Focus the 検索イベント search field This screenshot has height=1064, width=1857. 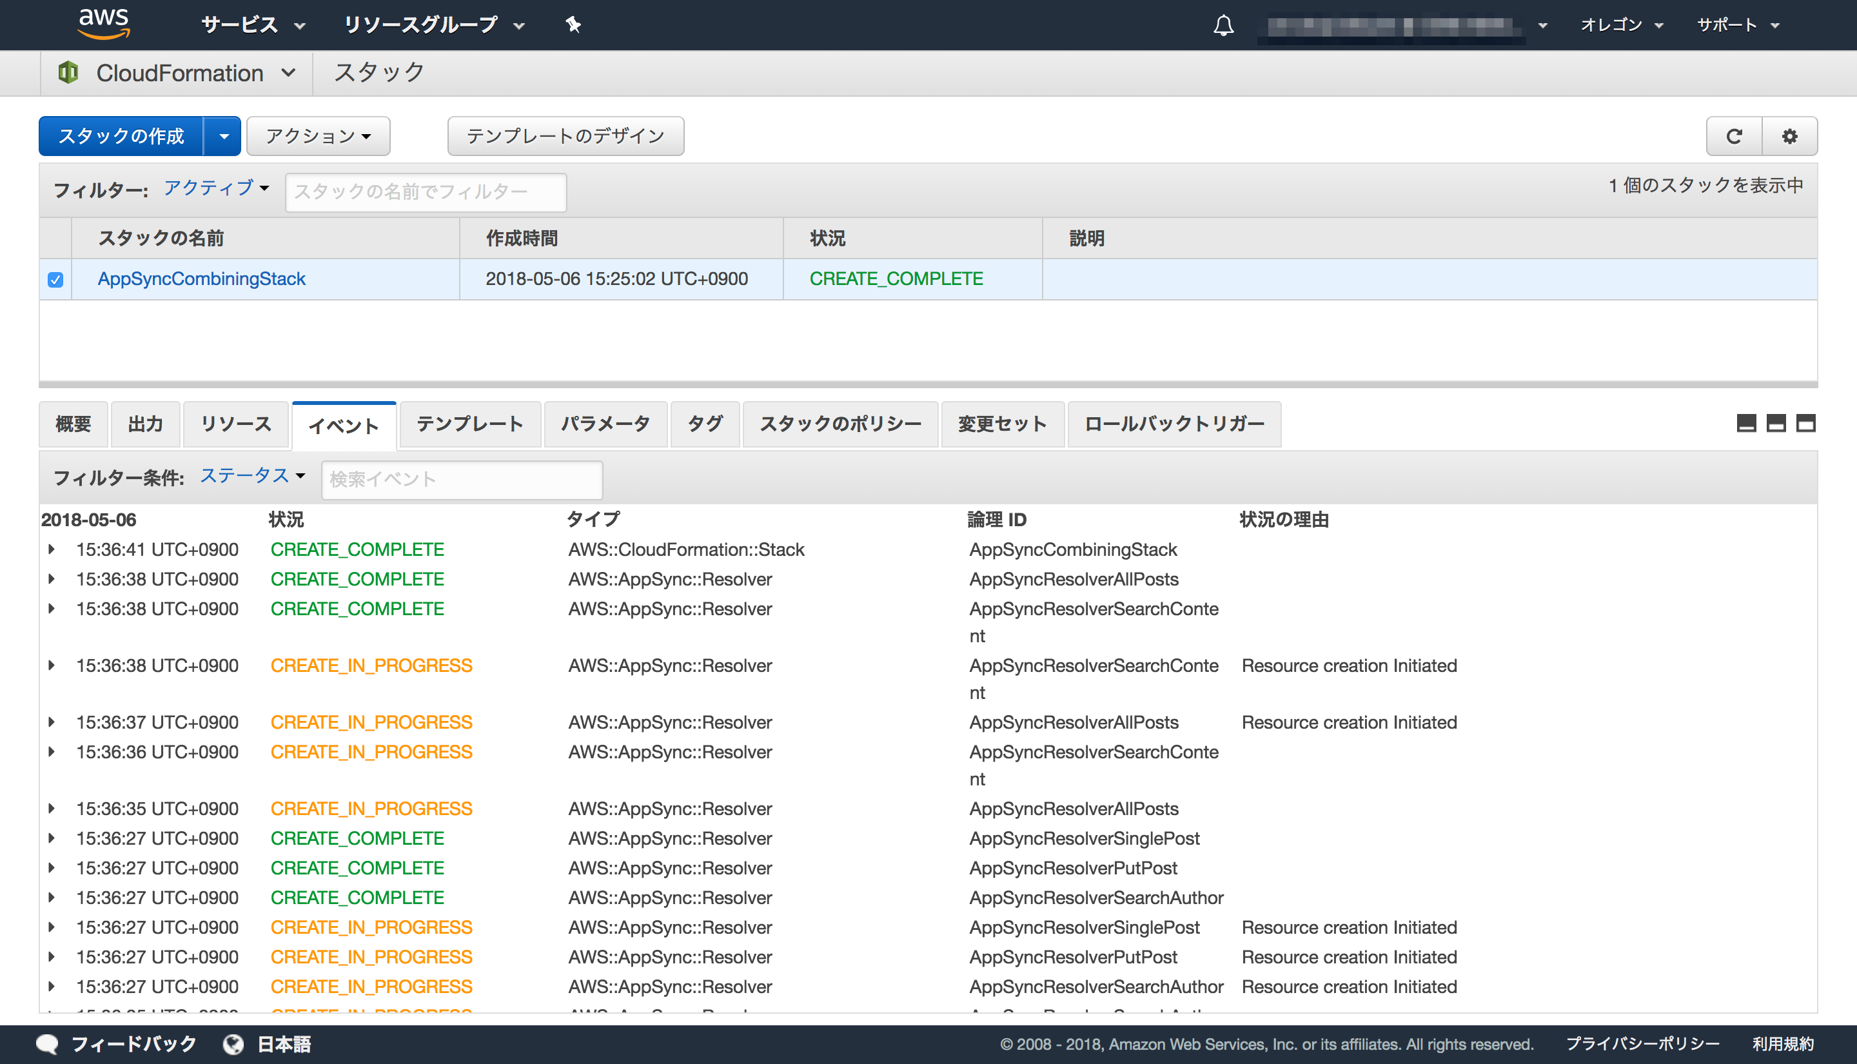coord(462,480)
